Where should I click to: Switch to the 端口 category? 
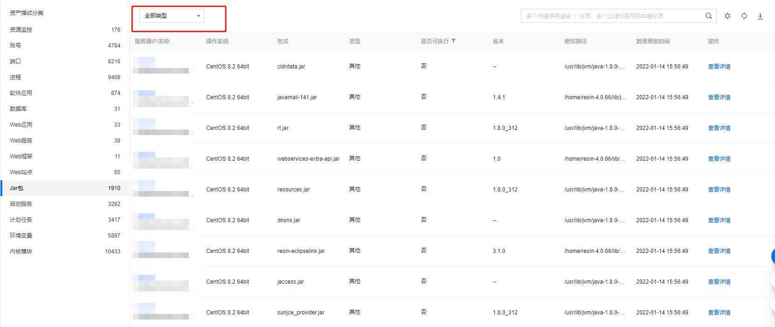tap(15, 61)
